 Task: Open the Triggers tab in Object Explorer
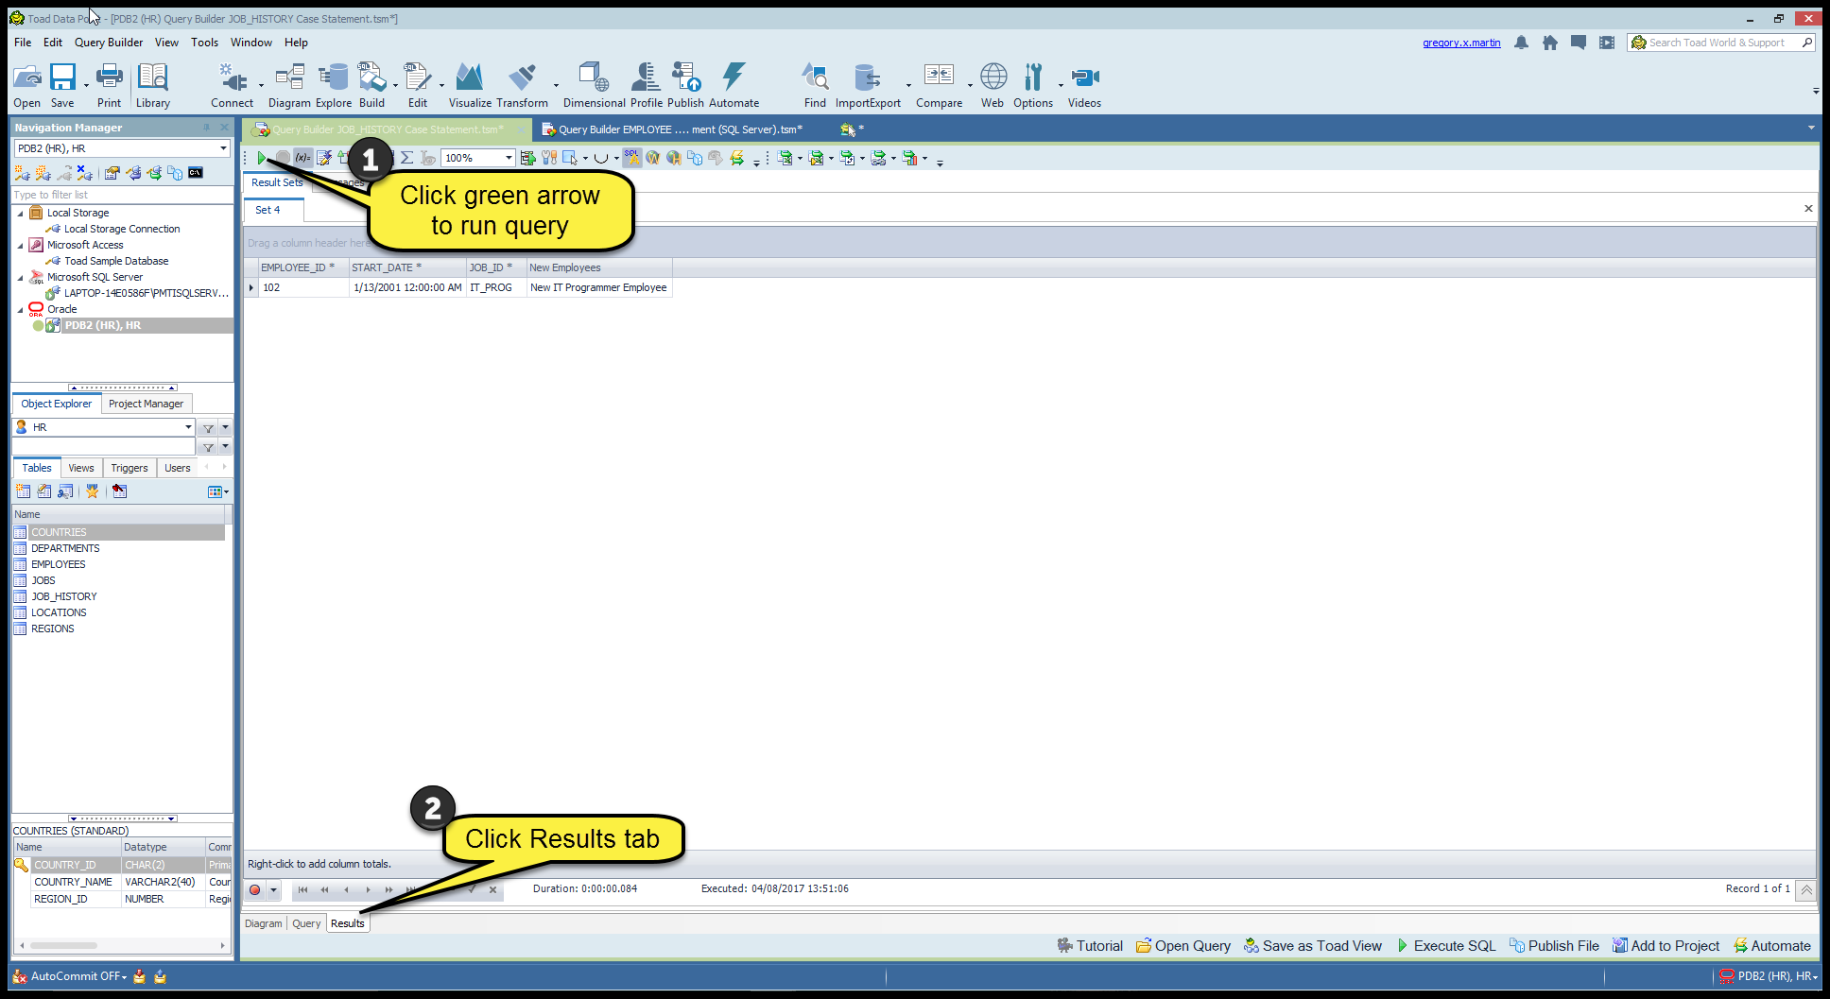click(x=129, y=468)
